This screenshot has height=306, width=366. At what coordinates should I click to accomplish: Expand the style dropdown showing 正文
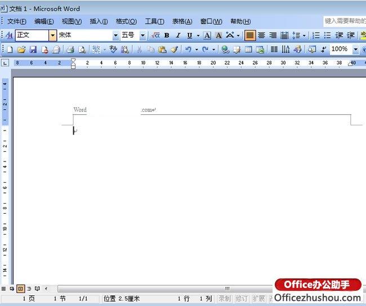coord(53,35)
